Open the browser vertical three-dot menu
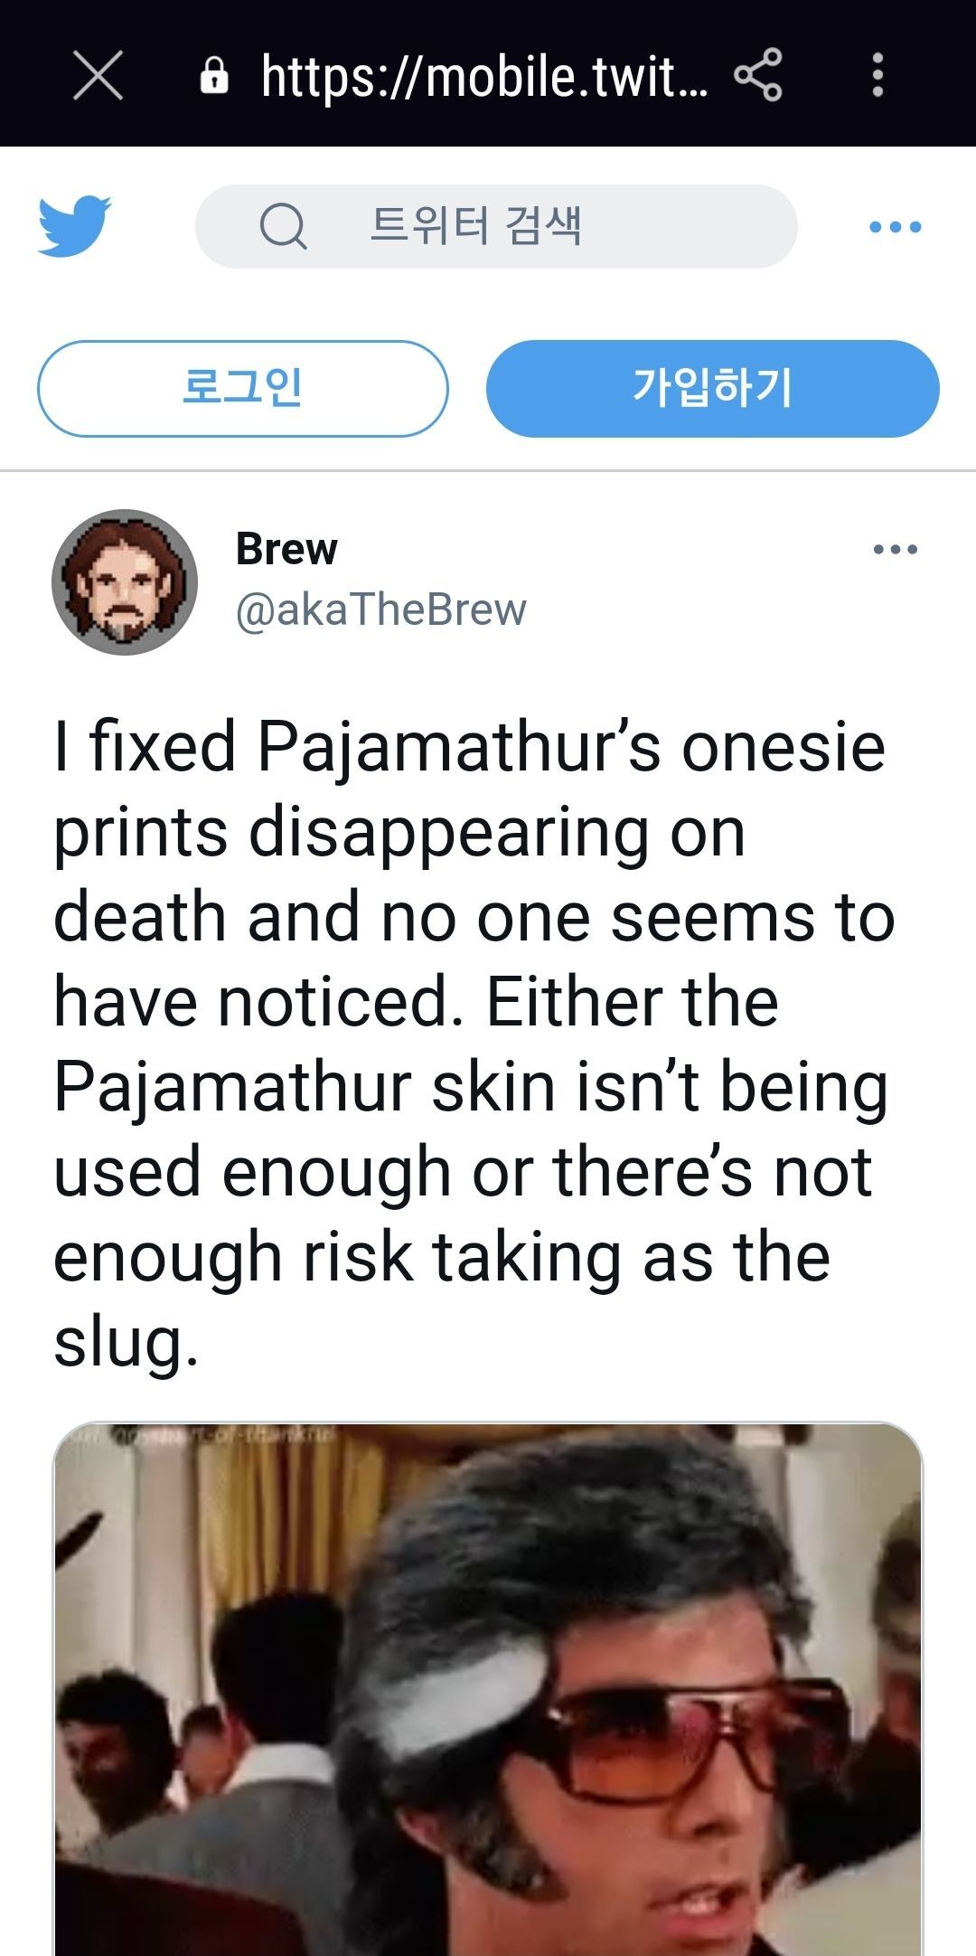Screen dimensions: 976x1956 pos(877,75)
